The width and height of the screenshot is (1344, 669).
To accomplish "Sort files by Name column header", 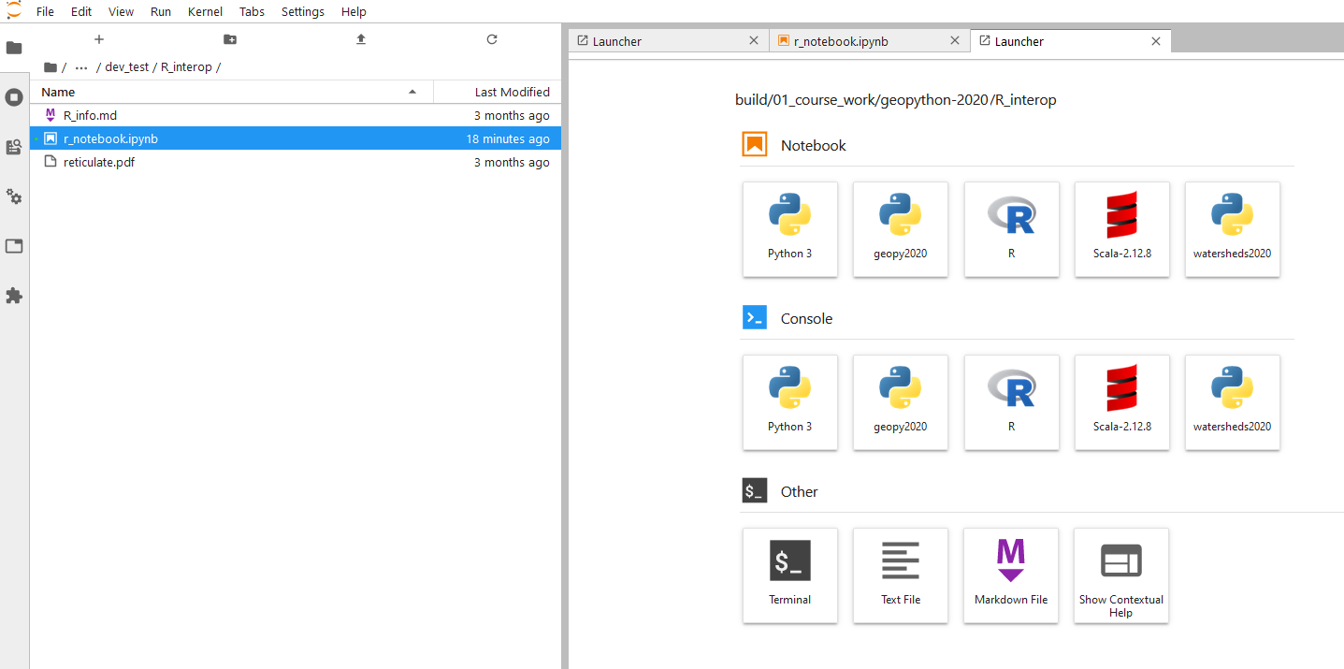I will click(x=58, y=92).
